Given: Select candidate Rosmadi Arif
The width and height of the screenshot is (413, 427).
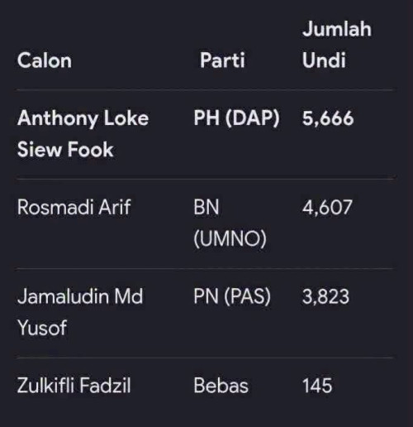Looking at the screenshot, I should (74, 207).
